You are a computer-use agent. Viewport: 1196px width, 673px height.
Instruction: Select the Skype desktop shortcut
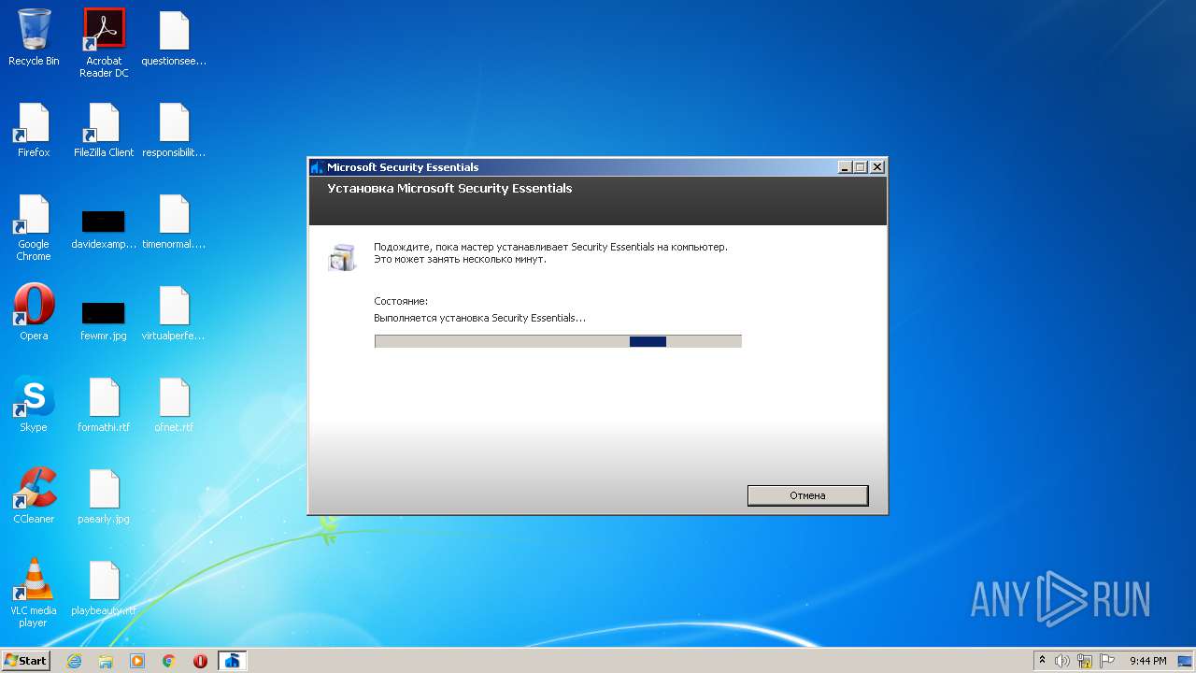34,404
